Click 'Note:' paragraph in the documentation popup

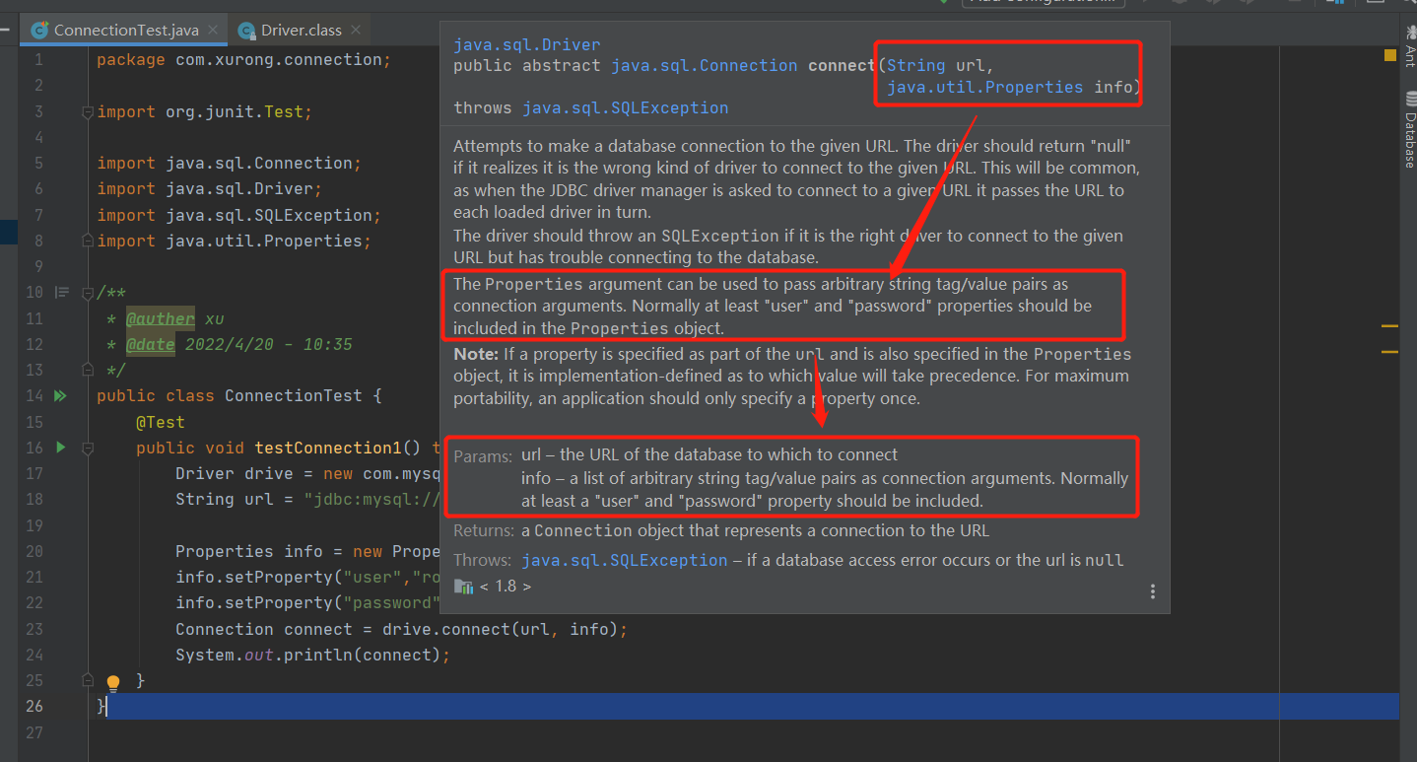tap(792, 377)
